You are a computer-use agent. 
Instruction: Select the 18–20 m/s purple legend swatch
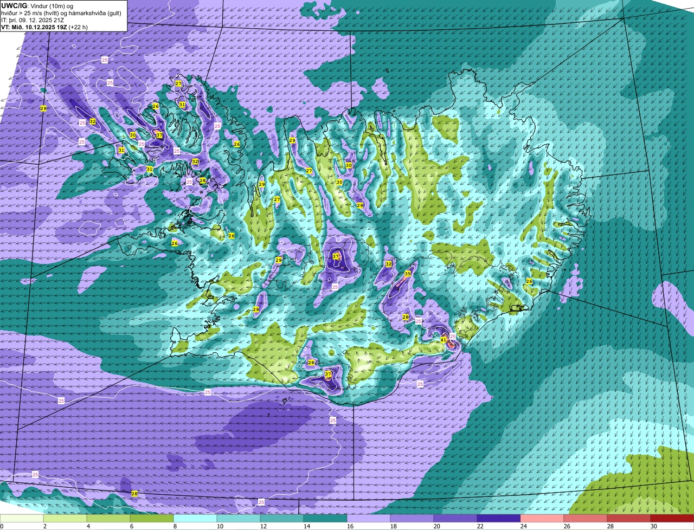tap(413, 519)
